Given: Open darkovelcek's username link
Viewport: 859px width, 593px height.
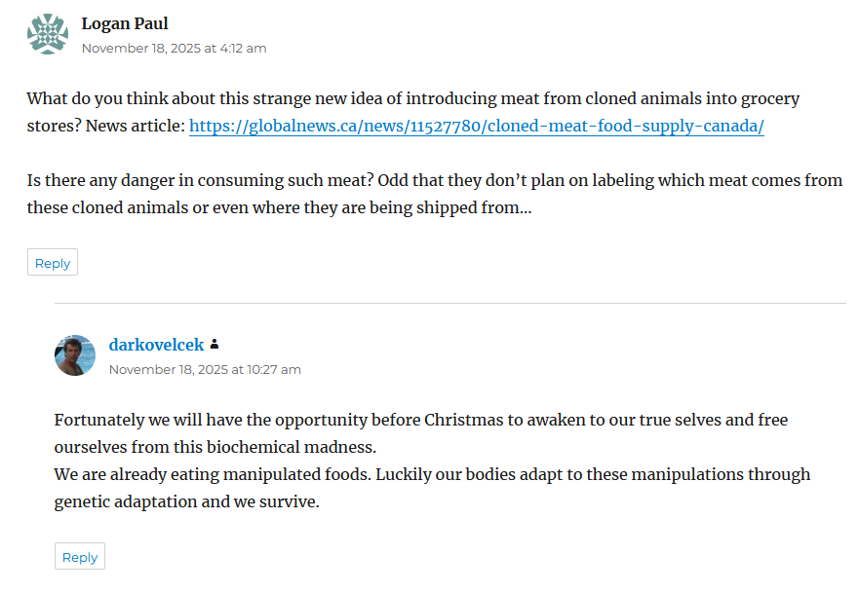Looking at the screenshot, I should [156, 345].
